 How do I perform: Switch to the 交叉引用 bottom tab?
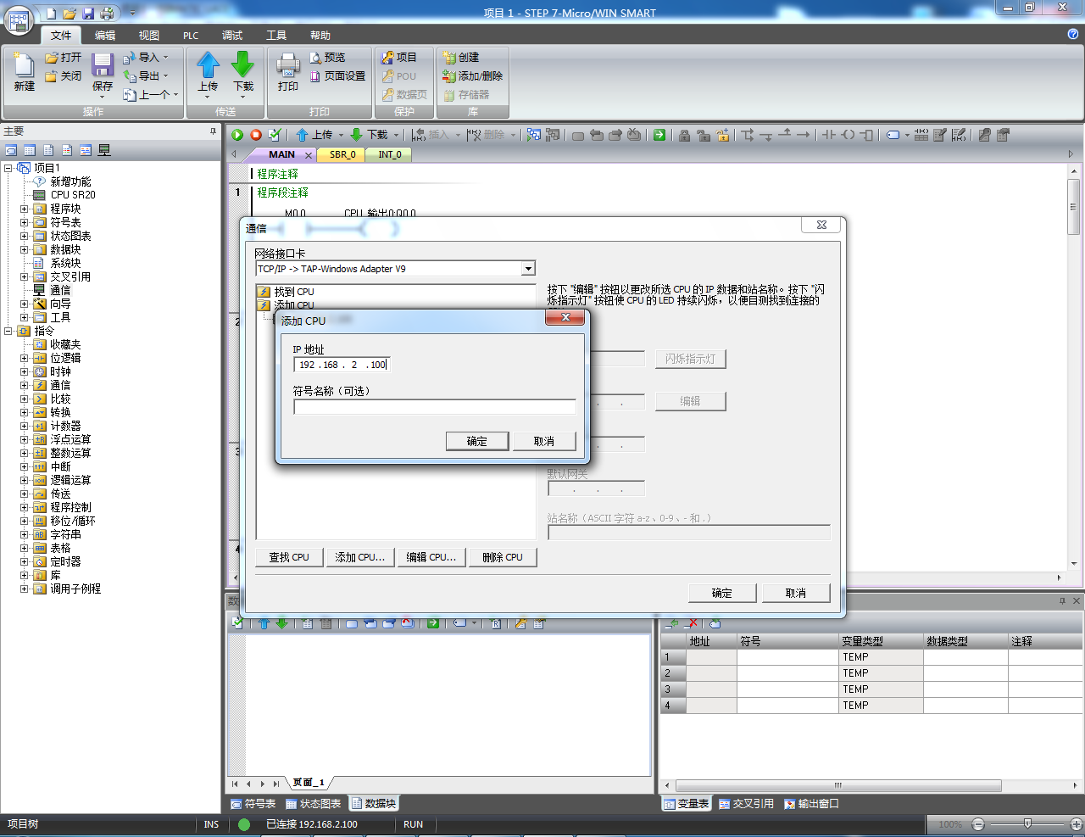(x=746, y=803)
